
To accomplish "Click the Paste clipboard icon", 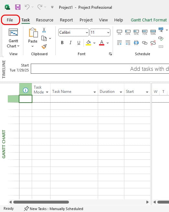I will click(33, 32).
